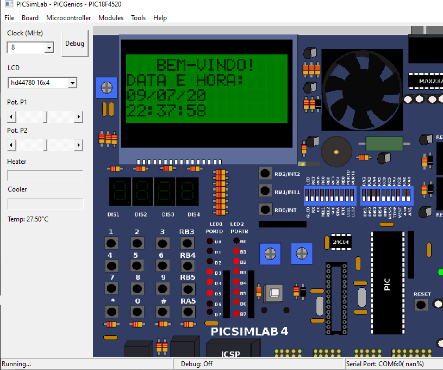Image resolution: width=443 pixels, height=370 pixels.
Task: Open the LCD type dropdown
Action: pos(72,83)
